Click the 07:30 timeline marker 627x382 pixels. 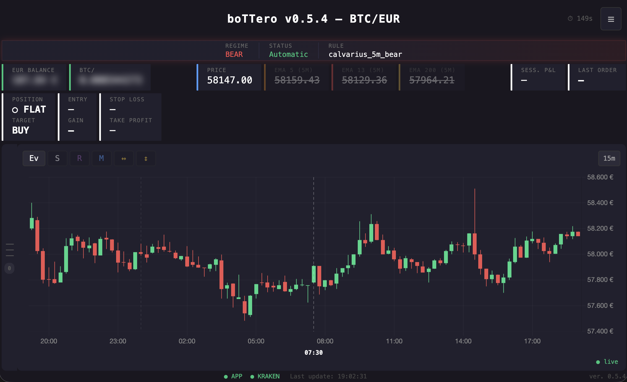pos(313,352)
